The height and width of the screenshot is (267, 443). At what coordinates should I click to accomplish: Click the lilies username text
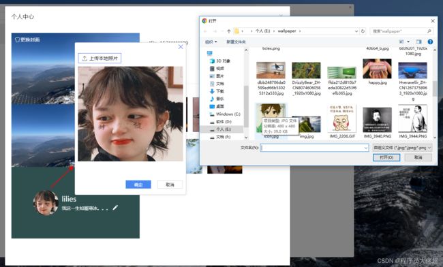point(69,199)
